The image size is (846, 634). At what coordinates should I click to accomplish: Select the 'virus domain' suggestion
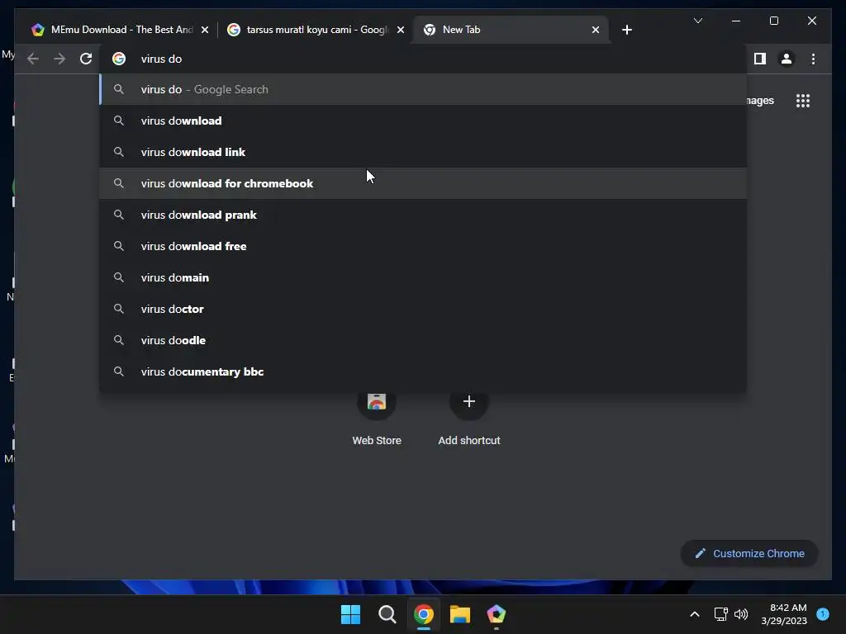pos(423,277)
